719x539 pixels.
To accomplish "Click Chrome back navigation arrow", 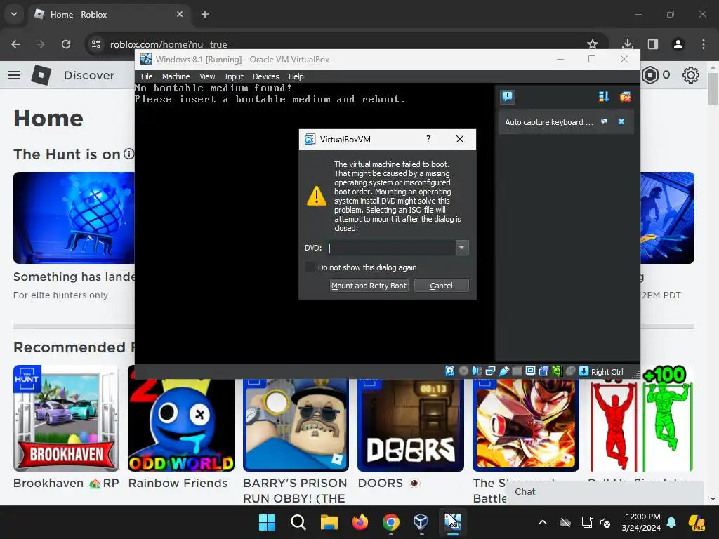I will 15,44.
